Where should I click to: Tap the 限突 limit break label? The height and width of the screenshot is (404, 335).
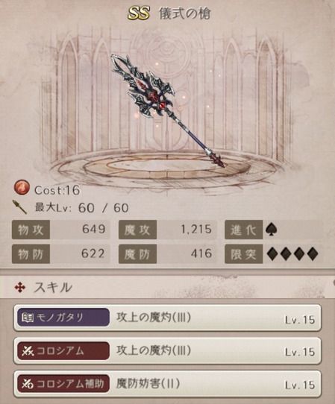243,254
